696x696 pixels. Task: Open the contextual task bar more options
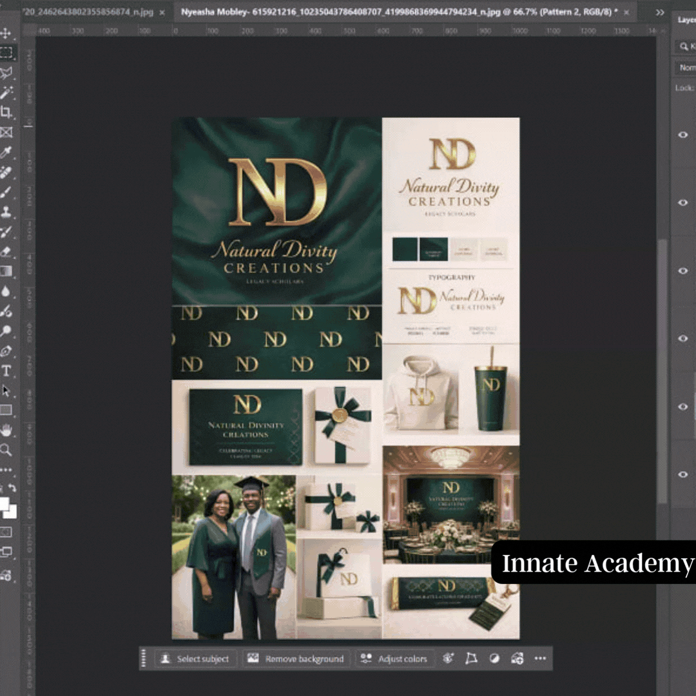coord(540,658)
